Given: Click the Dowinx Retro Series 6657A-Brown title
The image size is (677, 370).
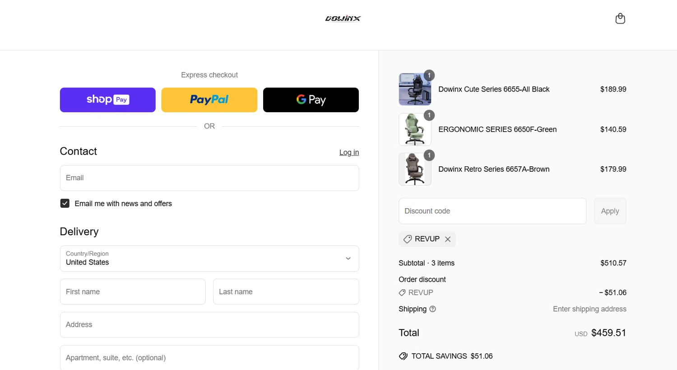Looking at the screenshot, I should [494, 169].
